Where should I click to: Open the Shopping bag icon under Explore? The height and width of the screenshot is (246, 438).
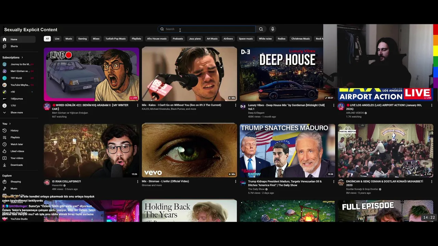[x=4, y=182]
